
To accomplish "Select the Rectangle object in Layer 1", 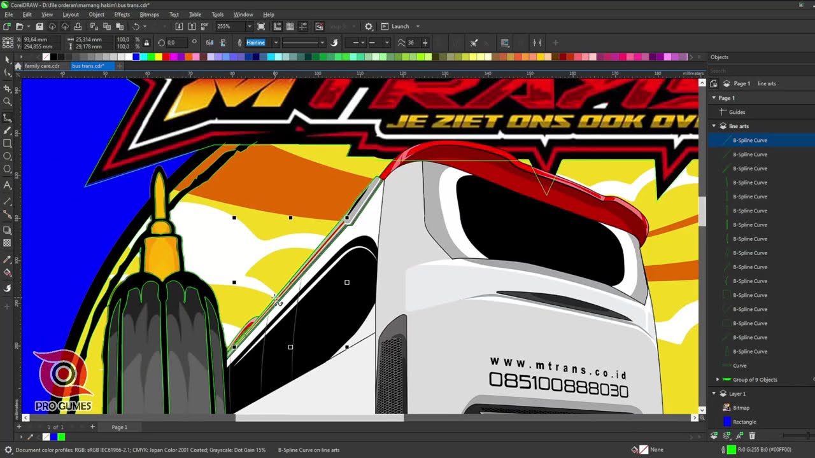I will [744, 422].
